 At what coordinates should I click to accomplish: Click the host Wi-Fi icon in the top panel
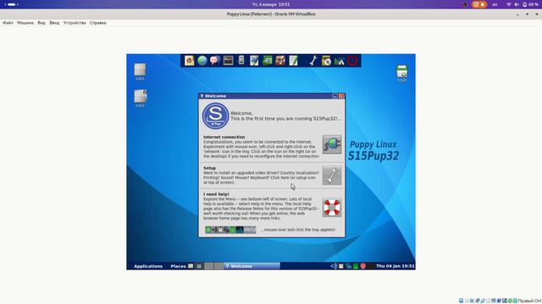(x=509, y=4)
